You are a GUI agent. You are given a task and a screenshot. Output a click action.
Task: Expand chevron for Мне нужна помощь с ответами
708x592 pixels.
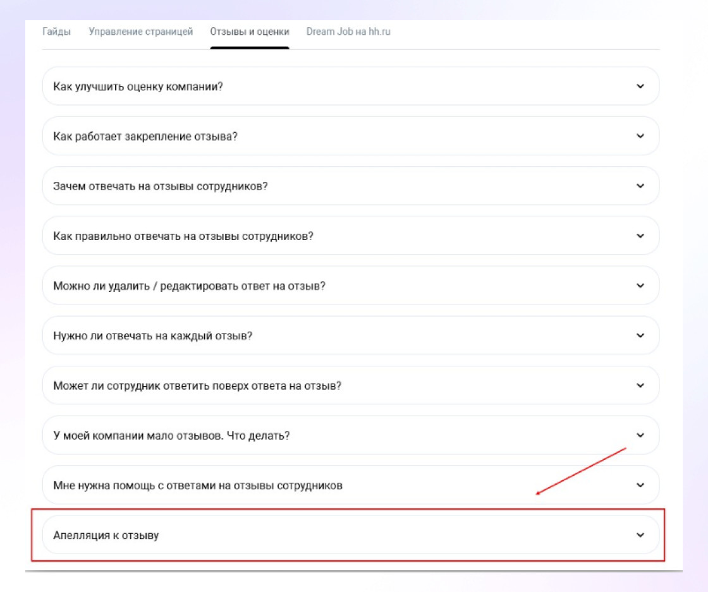point(640,485)
